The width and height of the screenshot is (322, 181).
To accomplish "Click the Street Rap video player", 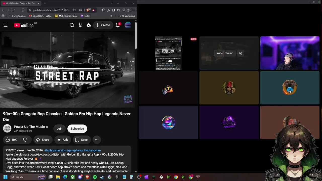I will pyautogui.click(x=67, y=70).
